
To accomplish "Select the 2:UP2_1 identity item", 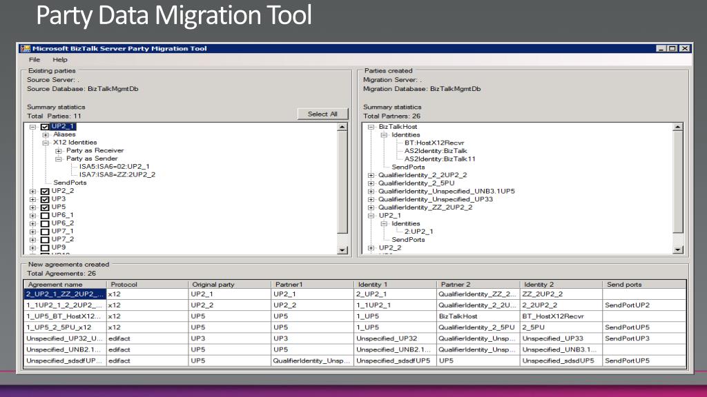I will click(x=418, y=232).
